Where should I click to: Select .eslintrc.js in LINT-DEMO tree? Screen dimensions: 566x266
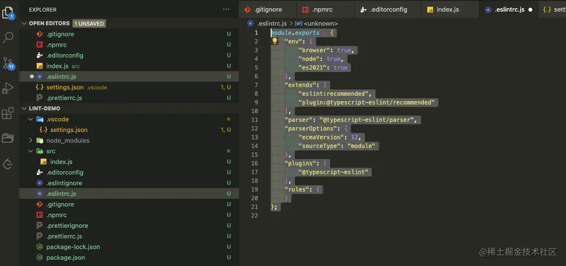129,194
